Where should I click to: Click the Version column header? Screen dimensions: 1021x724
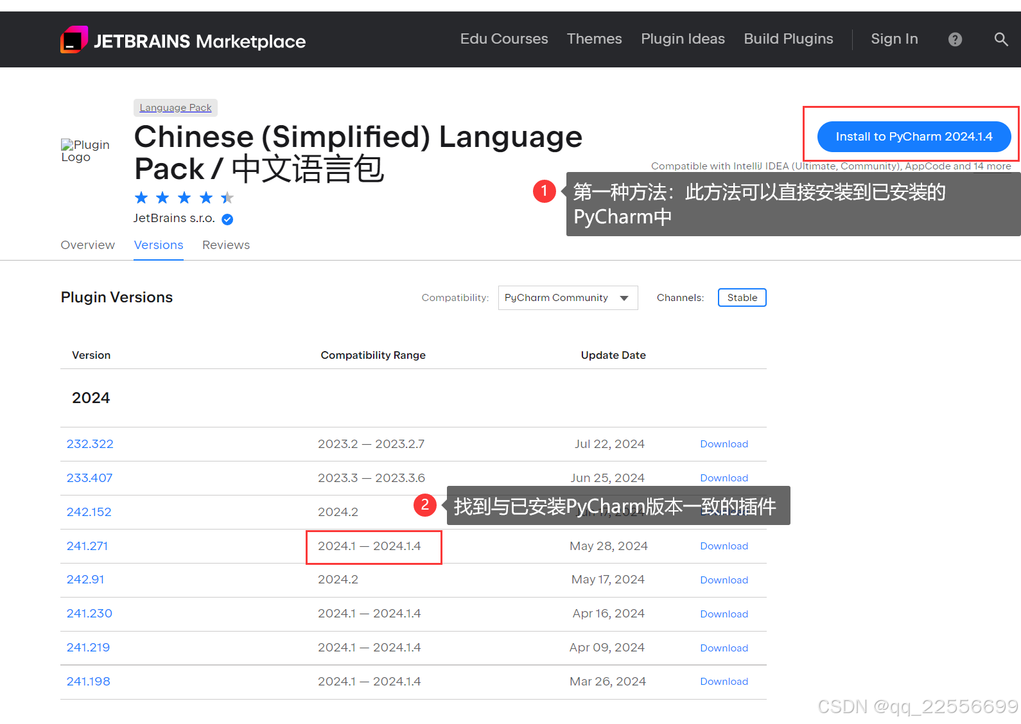pos(91,356)
